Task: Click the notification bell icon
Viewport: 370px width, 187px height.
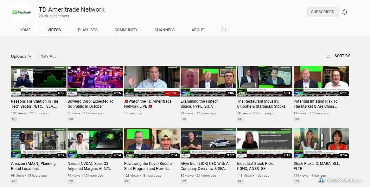Action: [345, 12]
